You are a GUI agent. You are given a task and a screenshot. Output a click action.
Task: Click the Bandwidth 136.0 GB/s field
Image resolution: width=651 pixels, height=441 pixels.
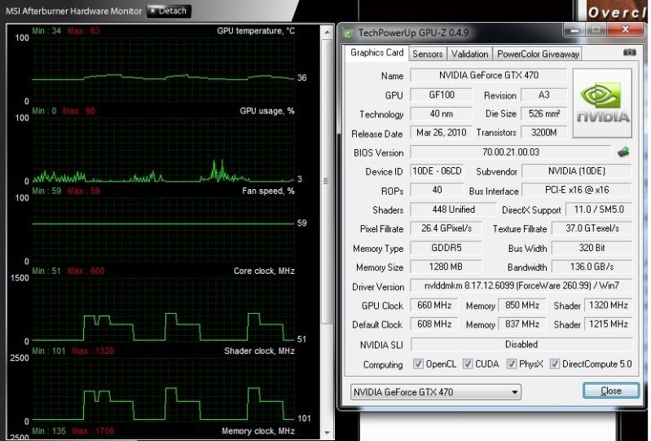[592, 267]
